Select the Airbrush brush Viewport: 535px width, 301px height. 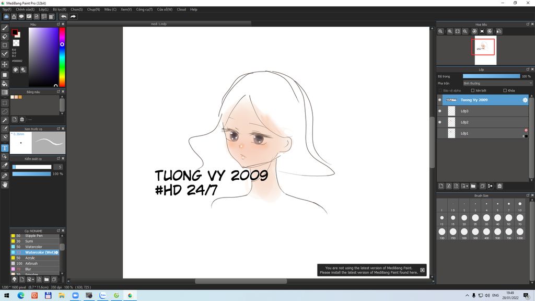[x=35, y=263]
